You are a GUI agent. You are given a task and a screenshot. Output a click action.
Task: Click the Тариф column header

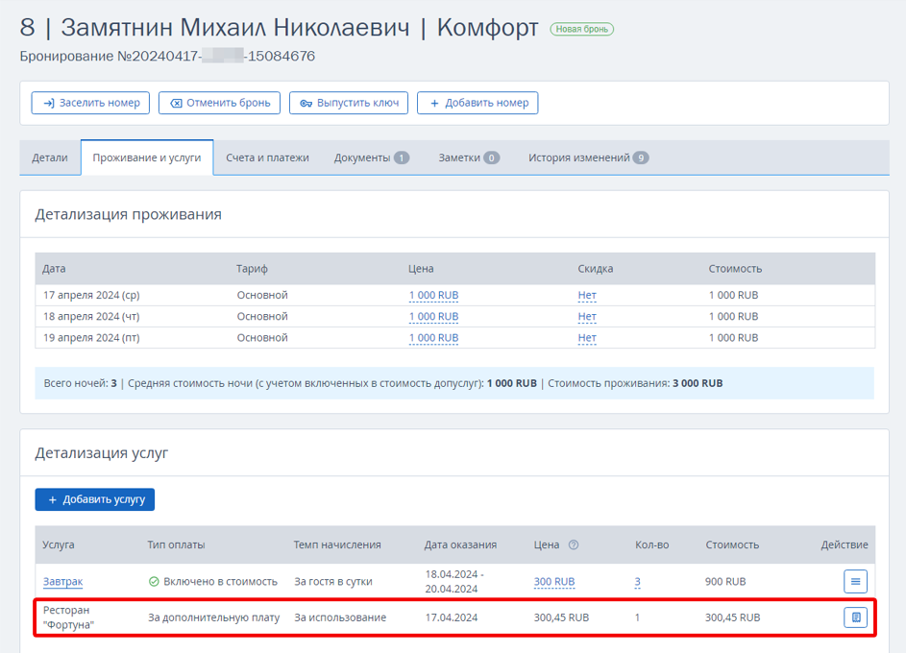click(x=252, y=269)
